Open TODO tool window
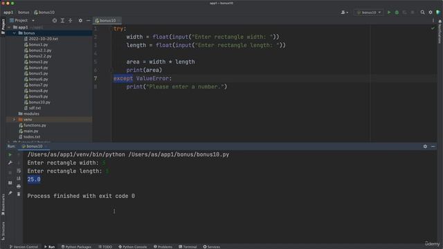The width and height of the screenshot is (443, 249). tap(105, 247)
